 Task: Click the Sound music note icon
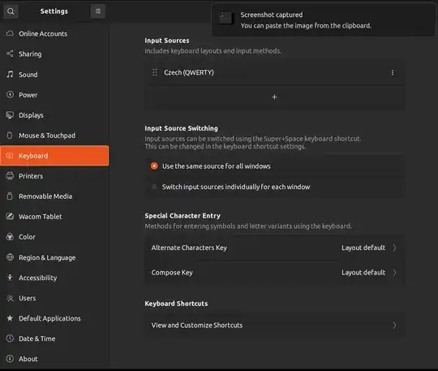[10, 75]
